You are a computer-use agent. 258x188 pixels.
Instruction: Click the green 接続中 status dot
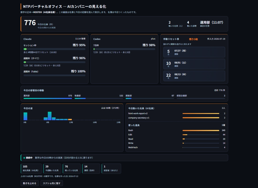[x=24, y=158]
